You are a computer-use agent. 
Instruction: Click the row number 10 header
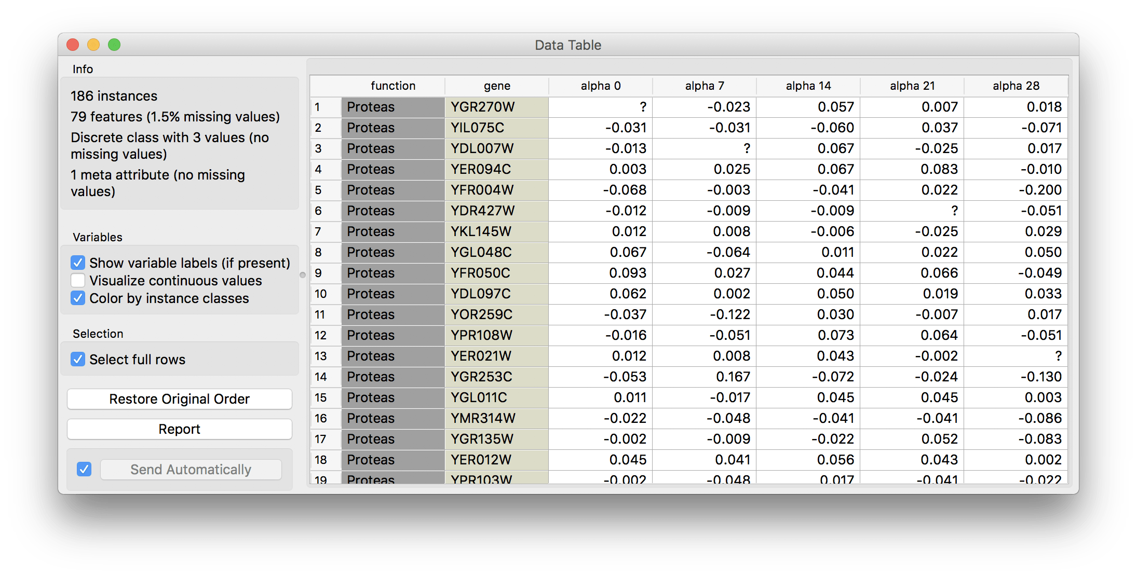(322, 294)
